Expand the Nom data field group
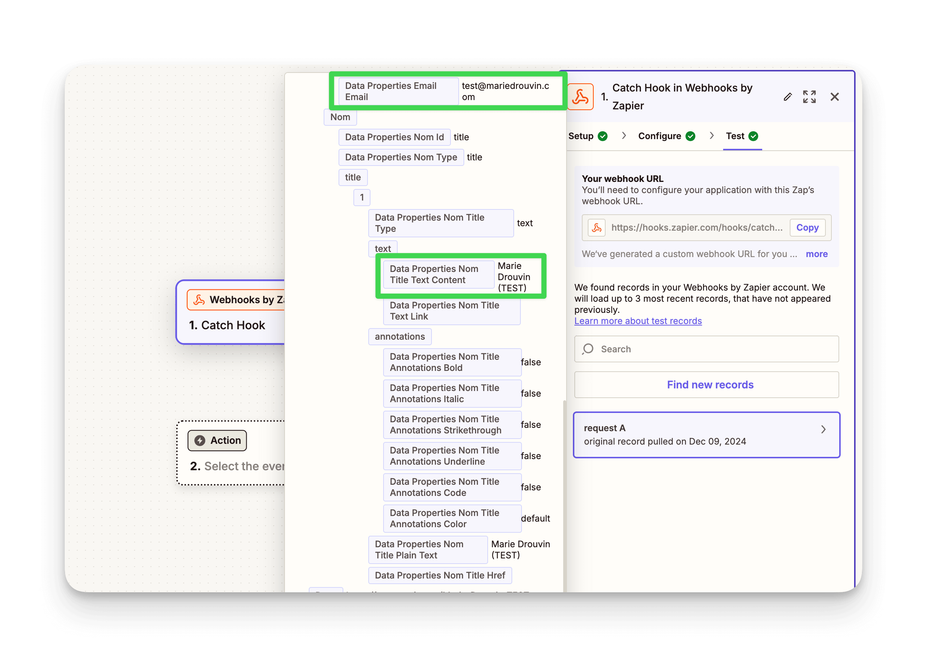This screenshot has height=657, width=927. (x=340, y=117)
